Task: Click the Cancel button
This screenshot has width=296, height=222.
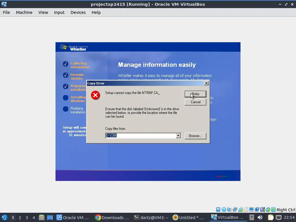Action: pos(195,102)
